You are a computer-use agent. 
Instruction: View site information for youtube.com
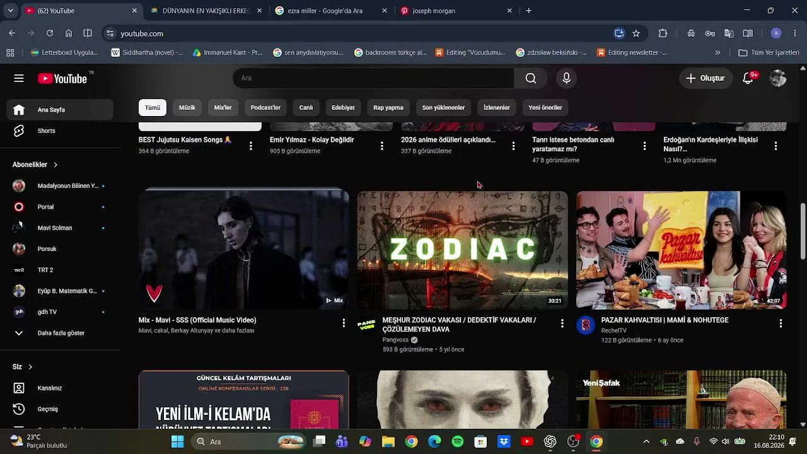tap(110, 33)
